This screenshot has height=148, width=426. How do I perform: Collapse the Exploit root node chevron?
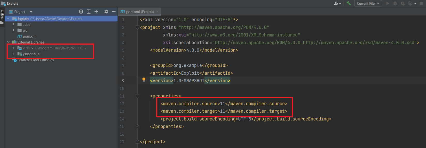click(8, 19)
